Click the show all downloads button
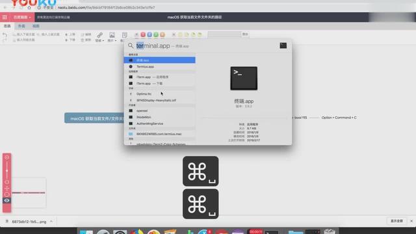This screenshot has height=234, width=416. 396,221
